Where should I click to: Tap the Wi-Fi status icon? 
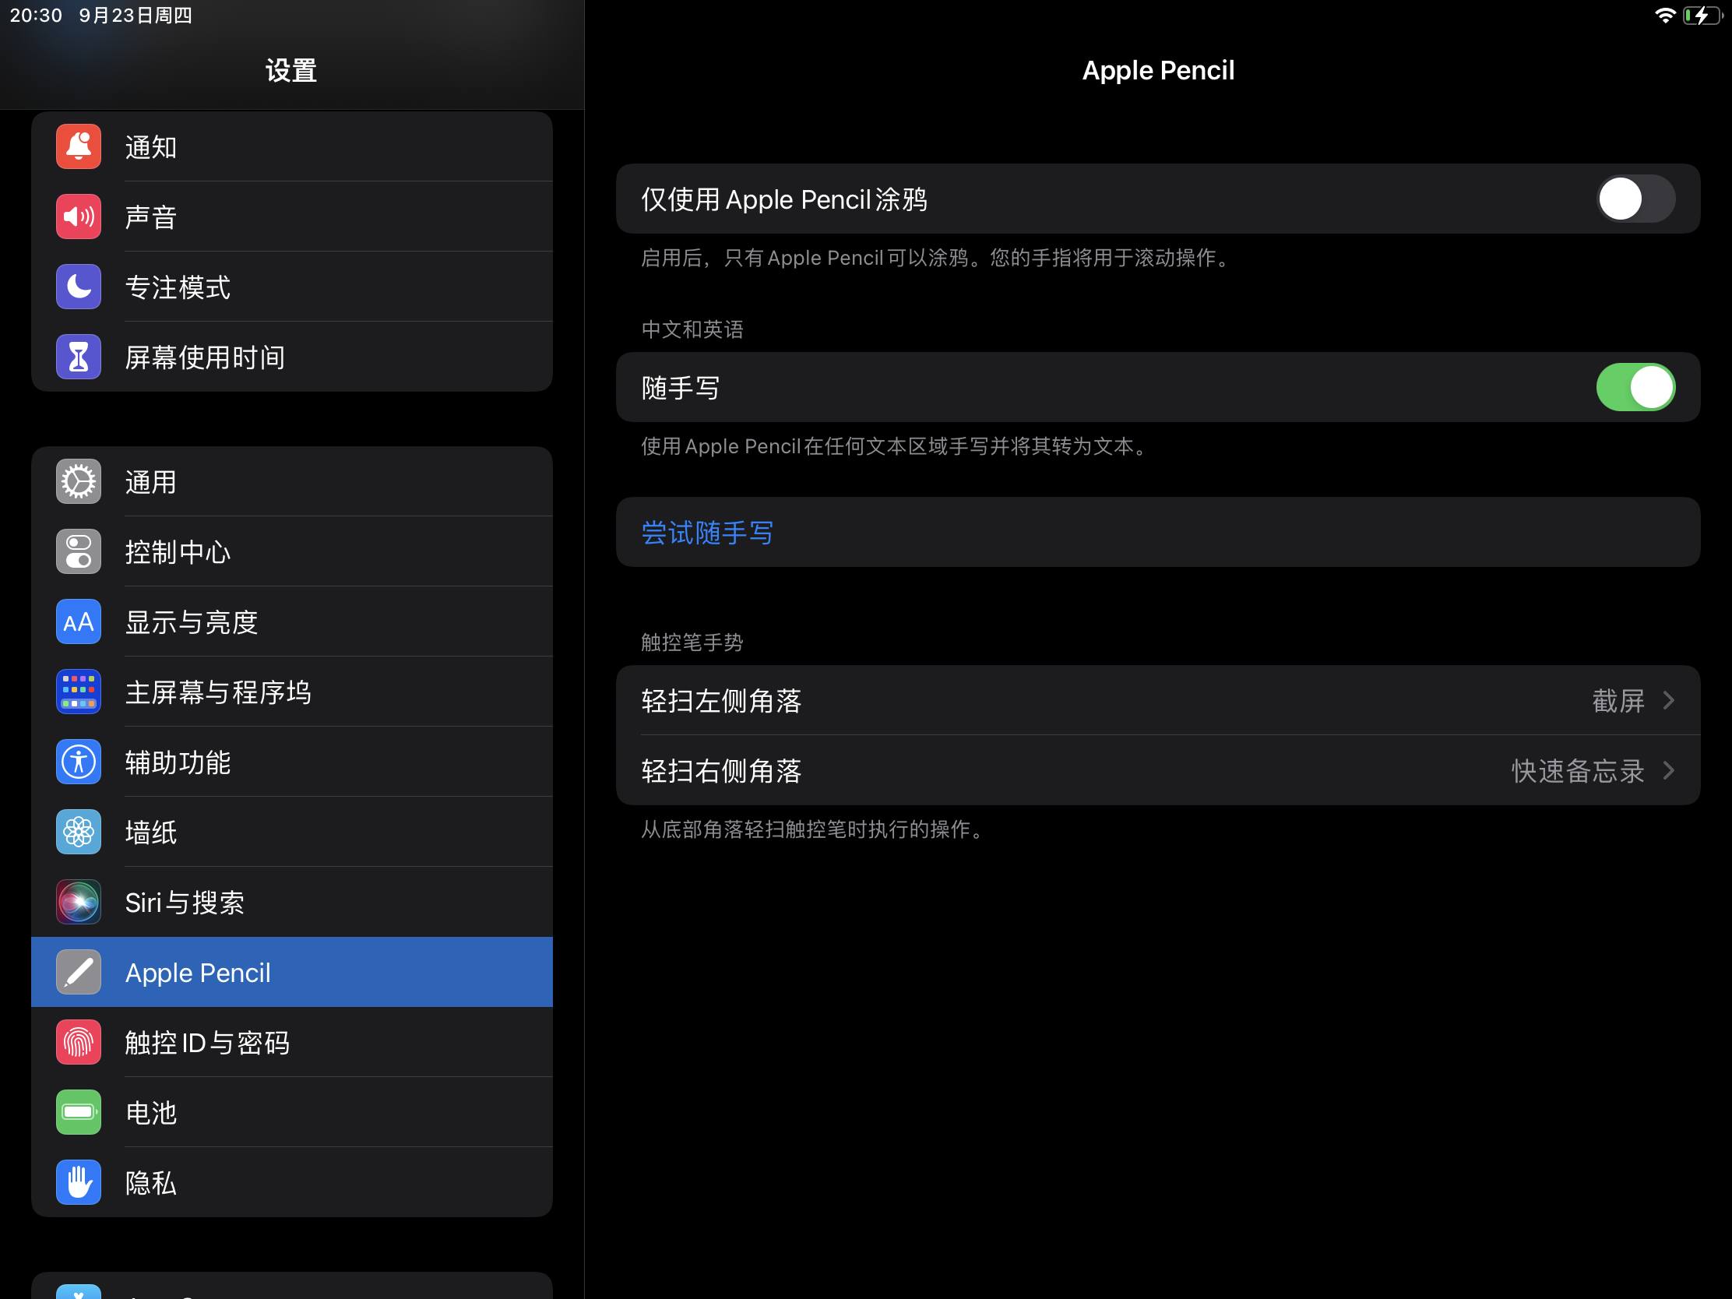click(1665, 16)
